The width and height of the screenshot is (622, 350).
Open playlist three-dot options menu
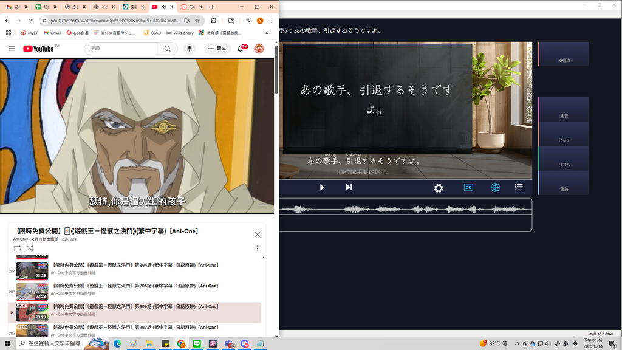coord(258,249)
